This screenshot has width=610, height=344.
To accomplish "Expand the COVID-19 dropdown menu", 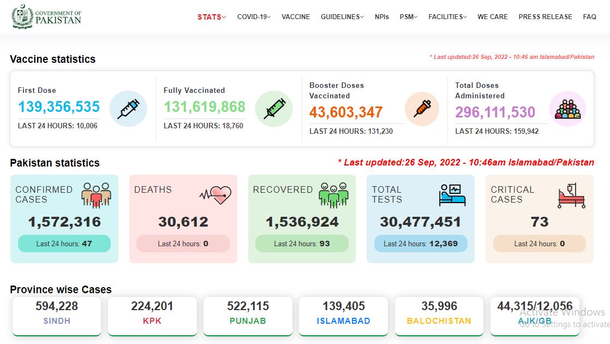I will (x=254, y=17).
